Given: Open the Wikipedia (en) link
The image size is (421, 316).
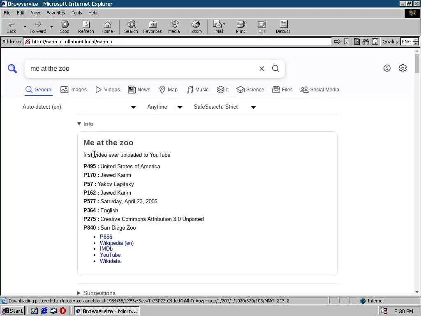Looking at the screenshot, I should [117, 243].
